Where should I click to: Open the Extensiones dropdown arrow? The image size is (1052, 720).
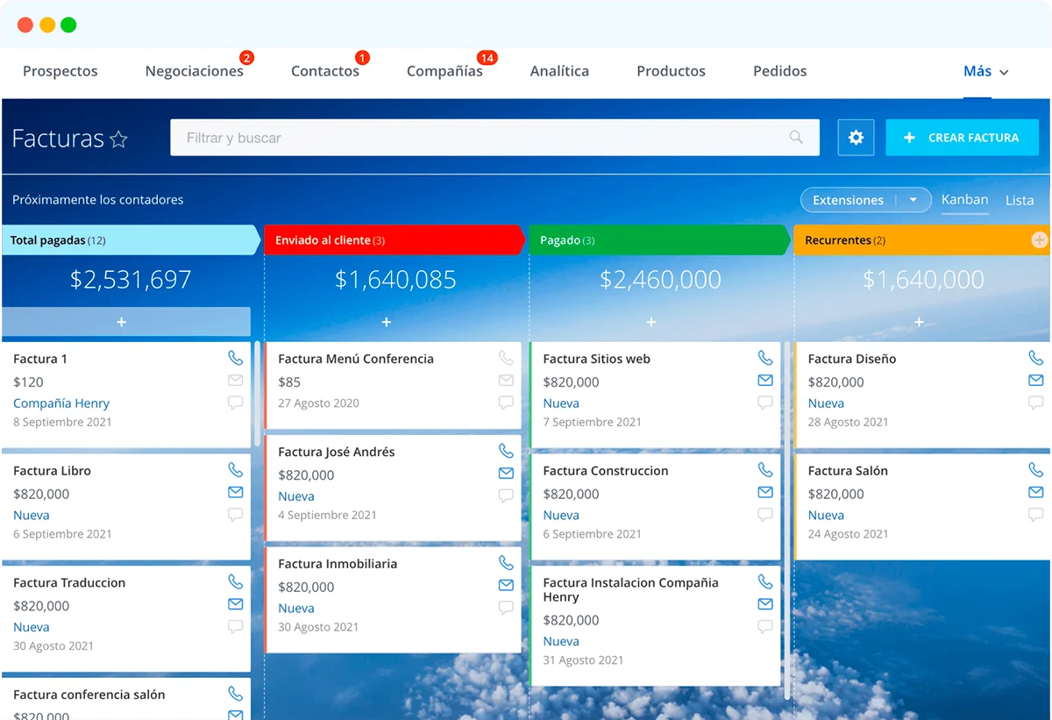click(x=913, y=200)
